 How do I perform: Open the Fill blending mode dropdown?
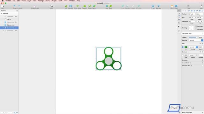193,47
